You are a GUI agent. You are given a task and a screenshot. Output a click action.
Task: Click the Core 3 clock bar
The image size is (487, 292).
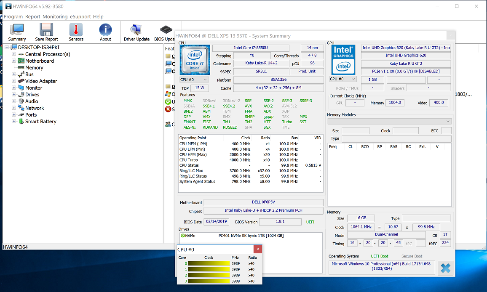209,281
